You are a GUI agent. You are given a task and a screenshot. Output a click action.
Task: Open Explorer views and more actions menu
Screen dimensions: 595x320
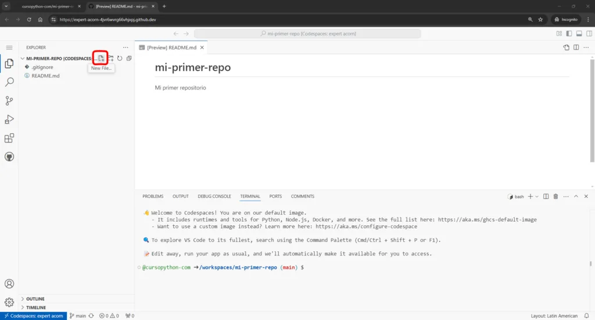pyautogui.click(x=126, y=48)
